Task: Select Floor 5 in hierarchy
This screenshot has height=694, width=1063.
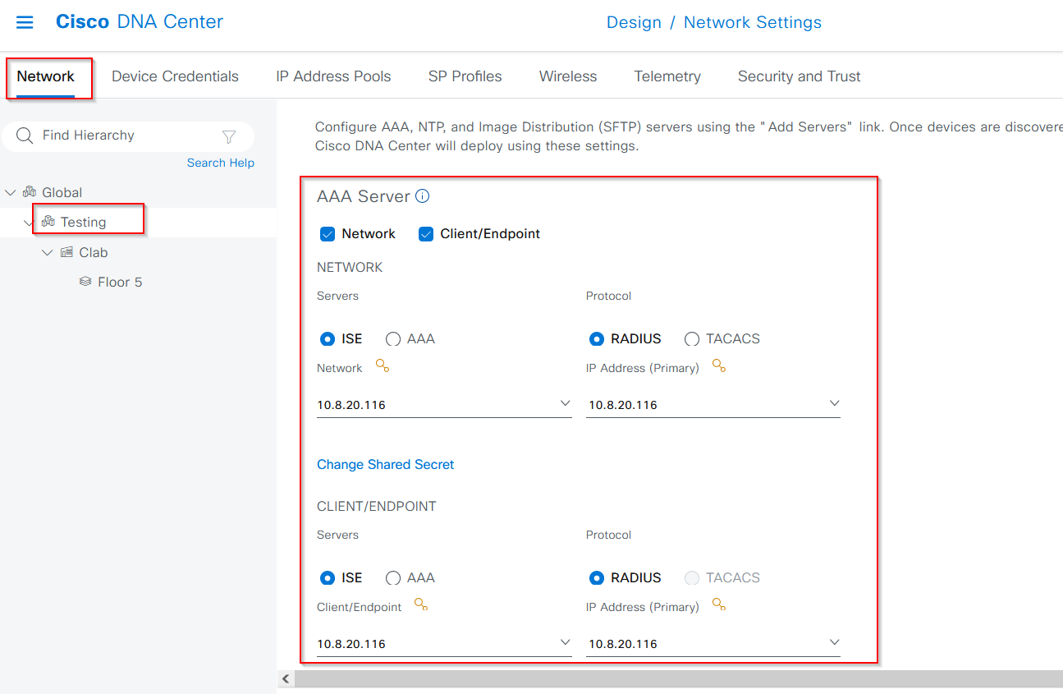Action: [120, 282]
